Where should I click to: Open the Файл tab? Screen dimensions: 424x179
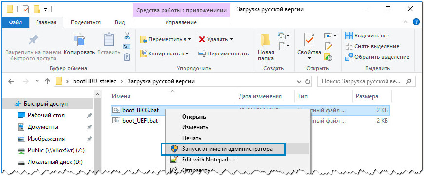click(x=15, y=22)
